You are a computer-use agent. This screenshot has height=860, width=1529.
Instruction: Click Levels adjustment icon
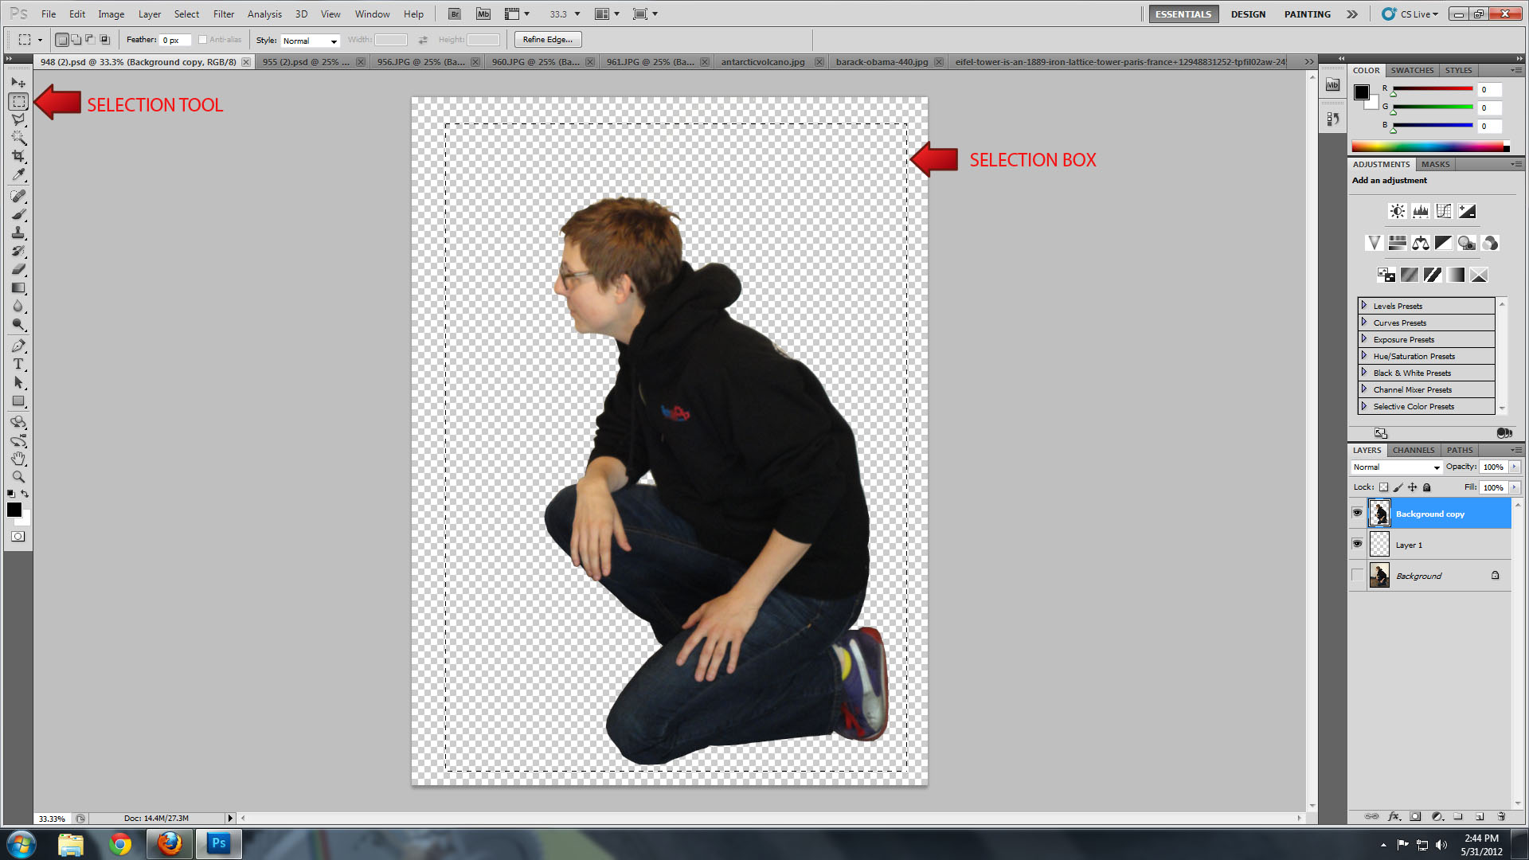1420,211
